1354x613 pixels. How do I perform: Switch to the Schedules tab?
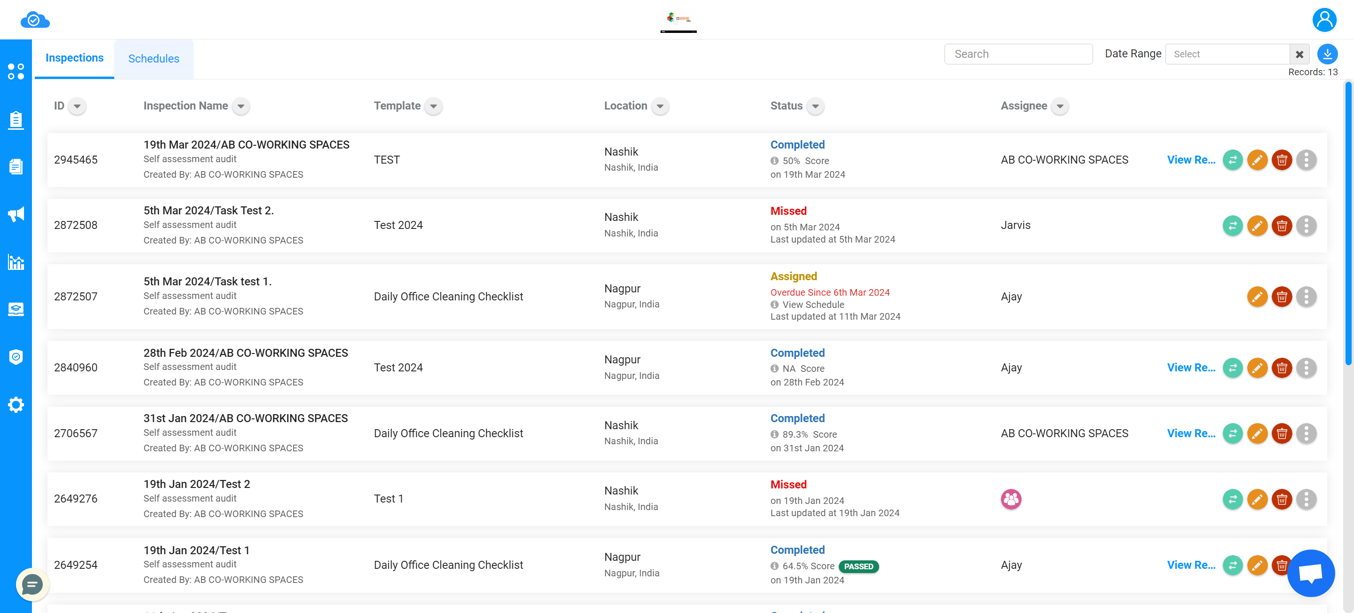[x=153, y=59]
